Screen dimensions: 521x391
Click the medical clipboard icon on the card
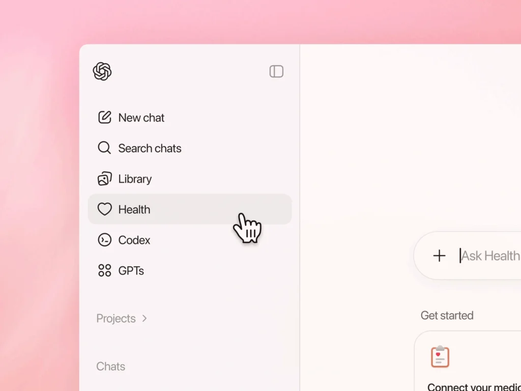[x=440, y=356]
